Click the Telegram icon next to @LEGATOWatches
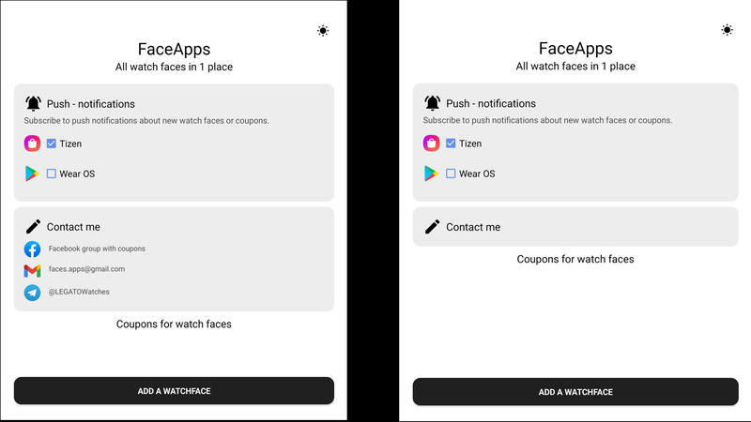The image size is (751, 422). [x=32, y=293]
